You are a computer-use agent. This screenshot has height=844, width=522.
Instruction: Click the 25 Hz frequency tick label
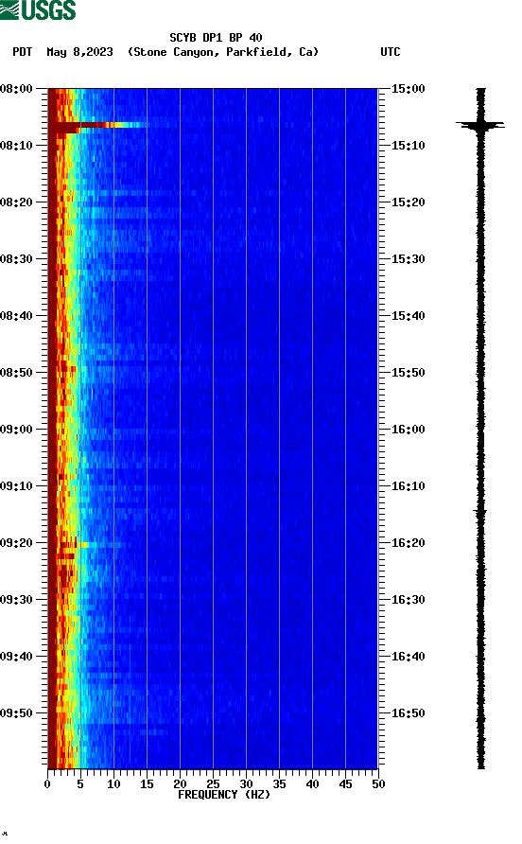point(213,784)
